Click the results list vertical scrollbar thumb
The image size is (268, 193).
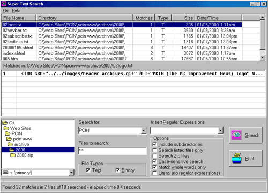tap(262, 35)
